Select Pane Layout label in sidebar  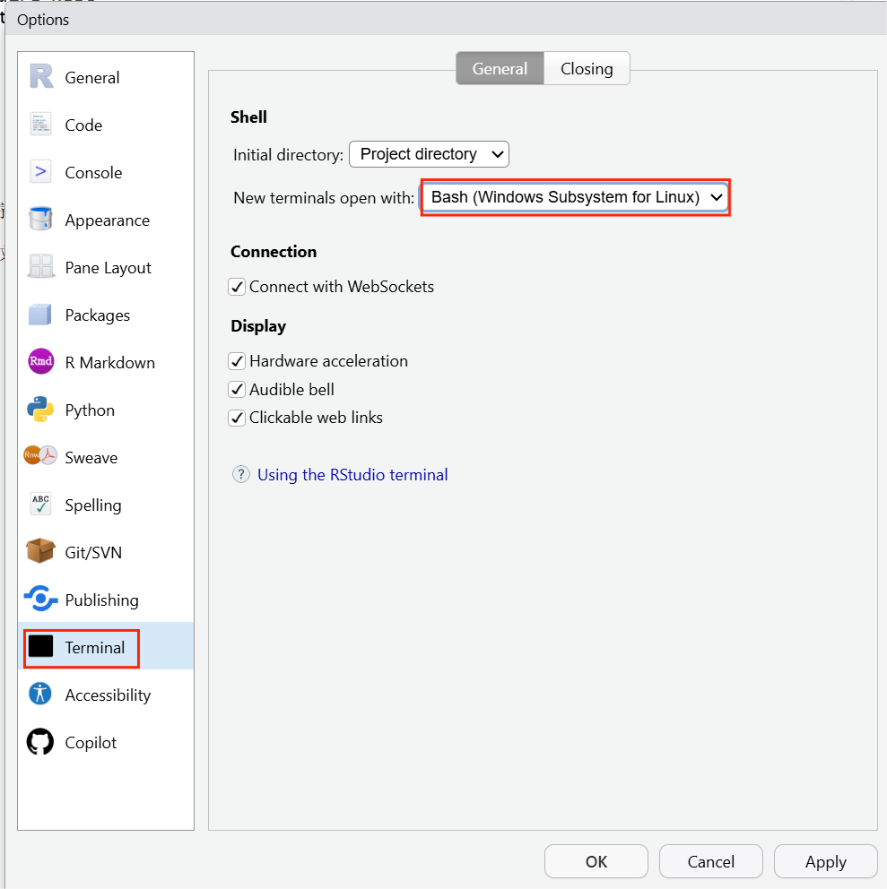(109, 268)
